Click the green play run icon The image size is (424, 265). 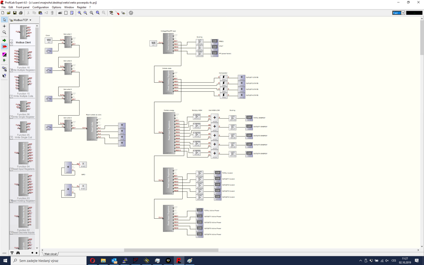pyautogui.click(x=4, y=60)
